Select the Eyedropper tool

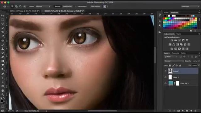3,36
